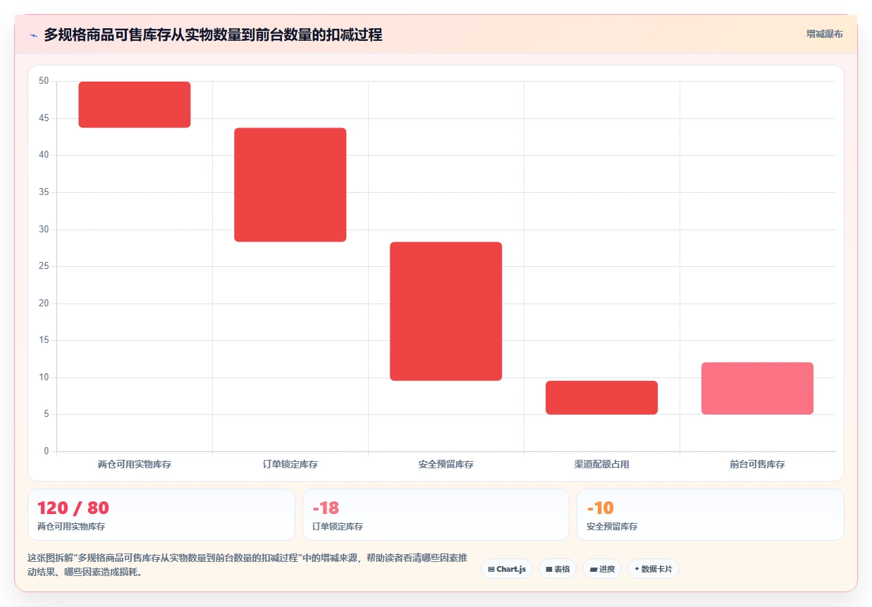Image resolution: width=872 pixels, height=607 pixels.
Task: Click the 订单锁定库存 card caption below -18
Action: pyautogui.click(x=338, y=527)
